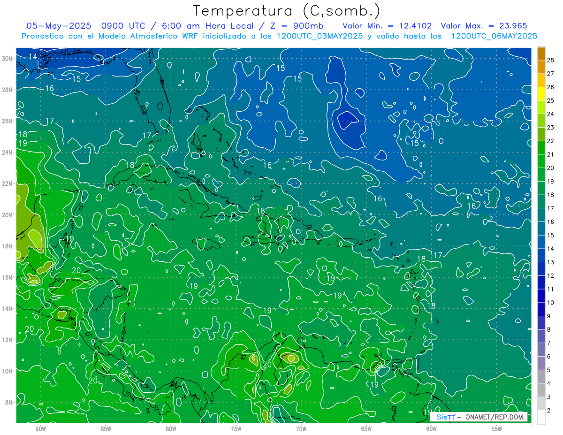Click the map title "Temperatura (C,somb.)"
This screenshot has height=435, width=563.
coord(287,10)
